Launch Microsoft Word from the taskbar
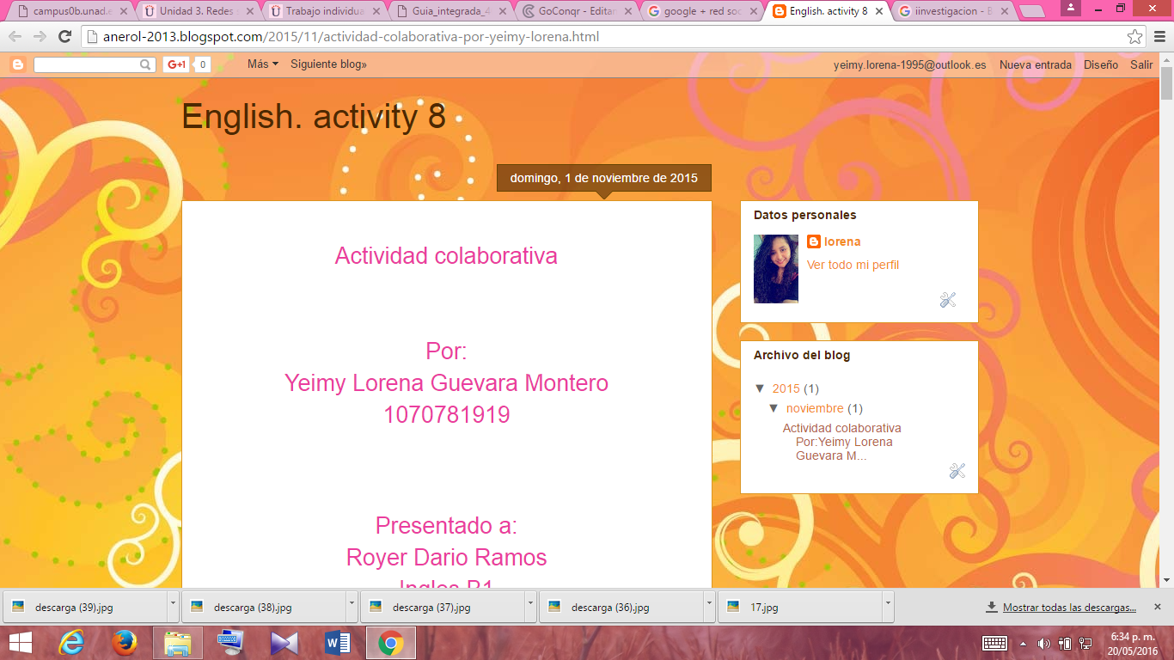Viewport: 1174px width, 660px height. (x=338, y=643)
